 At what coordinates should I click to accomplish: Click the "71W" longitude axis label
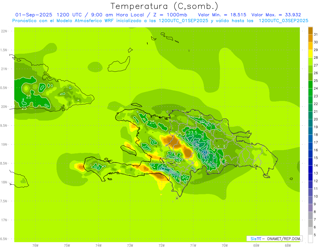pyautogui.click(x=193, y=246)
